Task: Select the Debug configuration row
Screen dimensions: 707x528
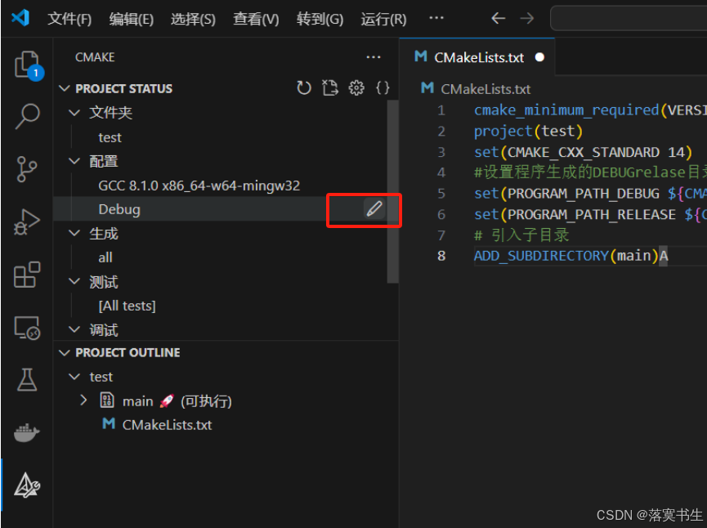Action: click(226, 209)
